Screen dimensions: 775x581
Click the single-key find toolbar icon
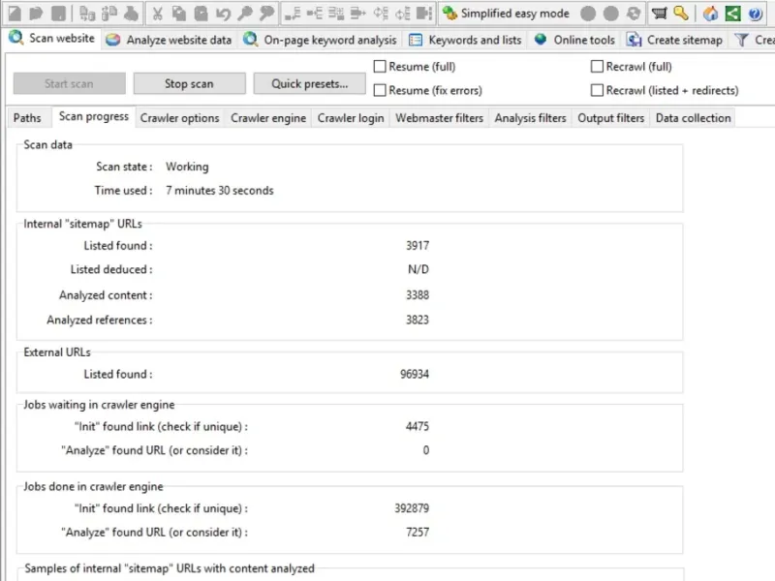coord(245,14)
